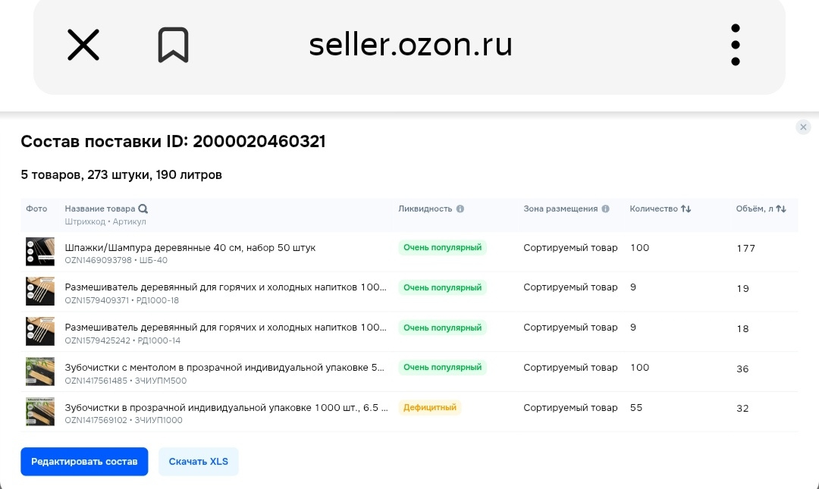Image resolution: width=819 pixels, height=489 pixels.
Task: Click the Очень популярный badge for Шпажки
Action: pos(442,248)
